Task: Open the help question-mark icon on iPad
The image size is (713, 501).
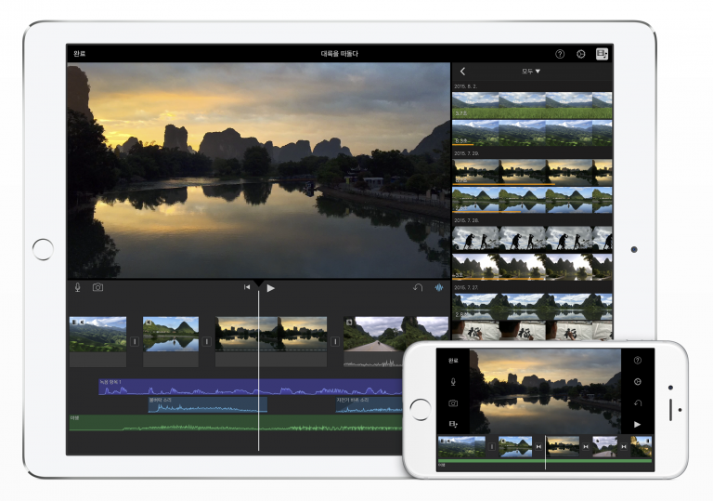Action: point(560,54)
